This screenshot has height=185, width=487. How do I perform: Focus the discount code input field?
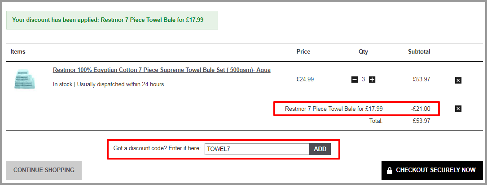[257, 149]
